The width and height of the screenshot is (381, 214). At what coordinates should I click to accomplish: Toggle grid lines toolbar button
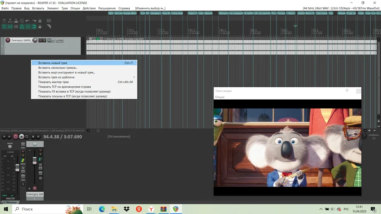pyautogui.click(x=28, y=26)
